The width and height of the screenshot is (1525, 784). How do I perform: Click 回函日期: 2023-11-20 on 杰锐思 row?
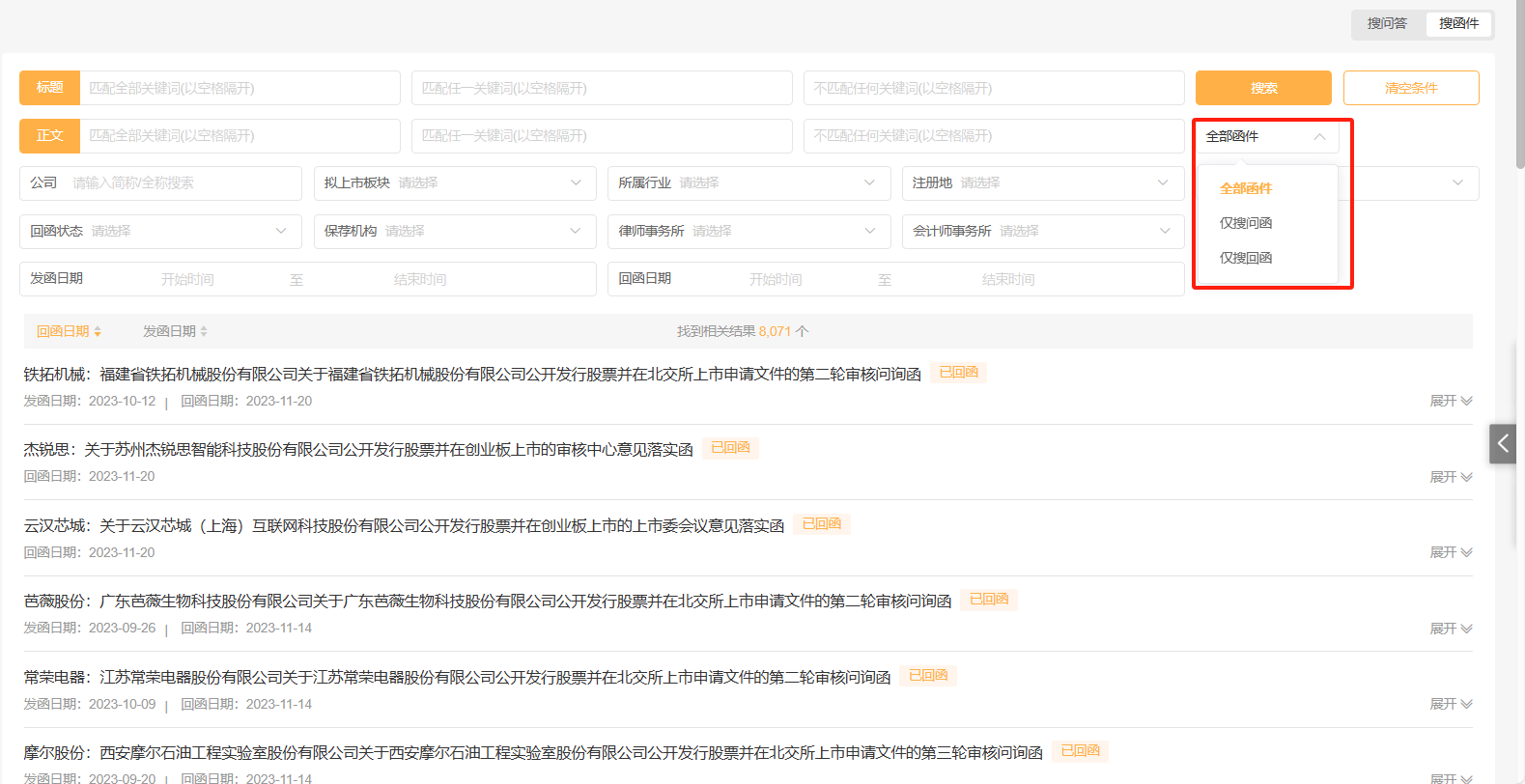[89, 477]
